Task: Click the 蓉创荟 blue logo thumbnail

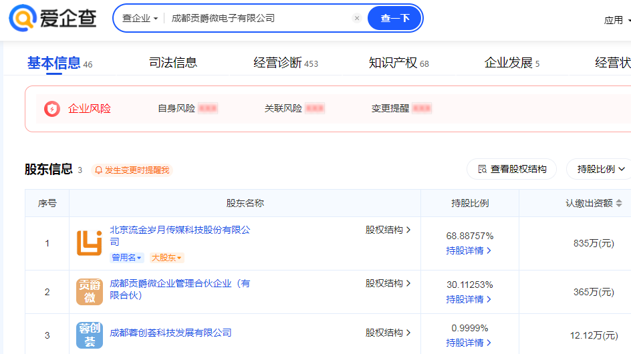Action: pyautogui.click(x=90, y=335)
